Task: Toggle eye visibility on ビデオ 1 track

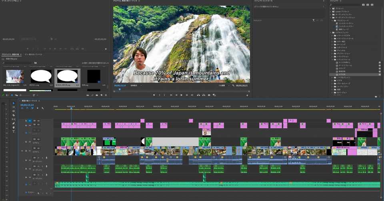Action: pyautogui.click(x=38, y=148)
